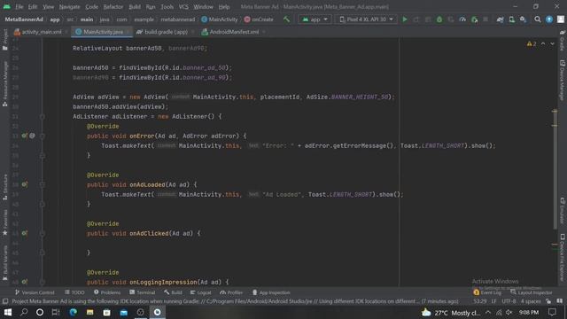Click Sync Project with Gradle Files icon
This screenshot has width=567, height=319.
pos(500,19)
